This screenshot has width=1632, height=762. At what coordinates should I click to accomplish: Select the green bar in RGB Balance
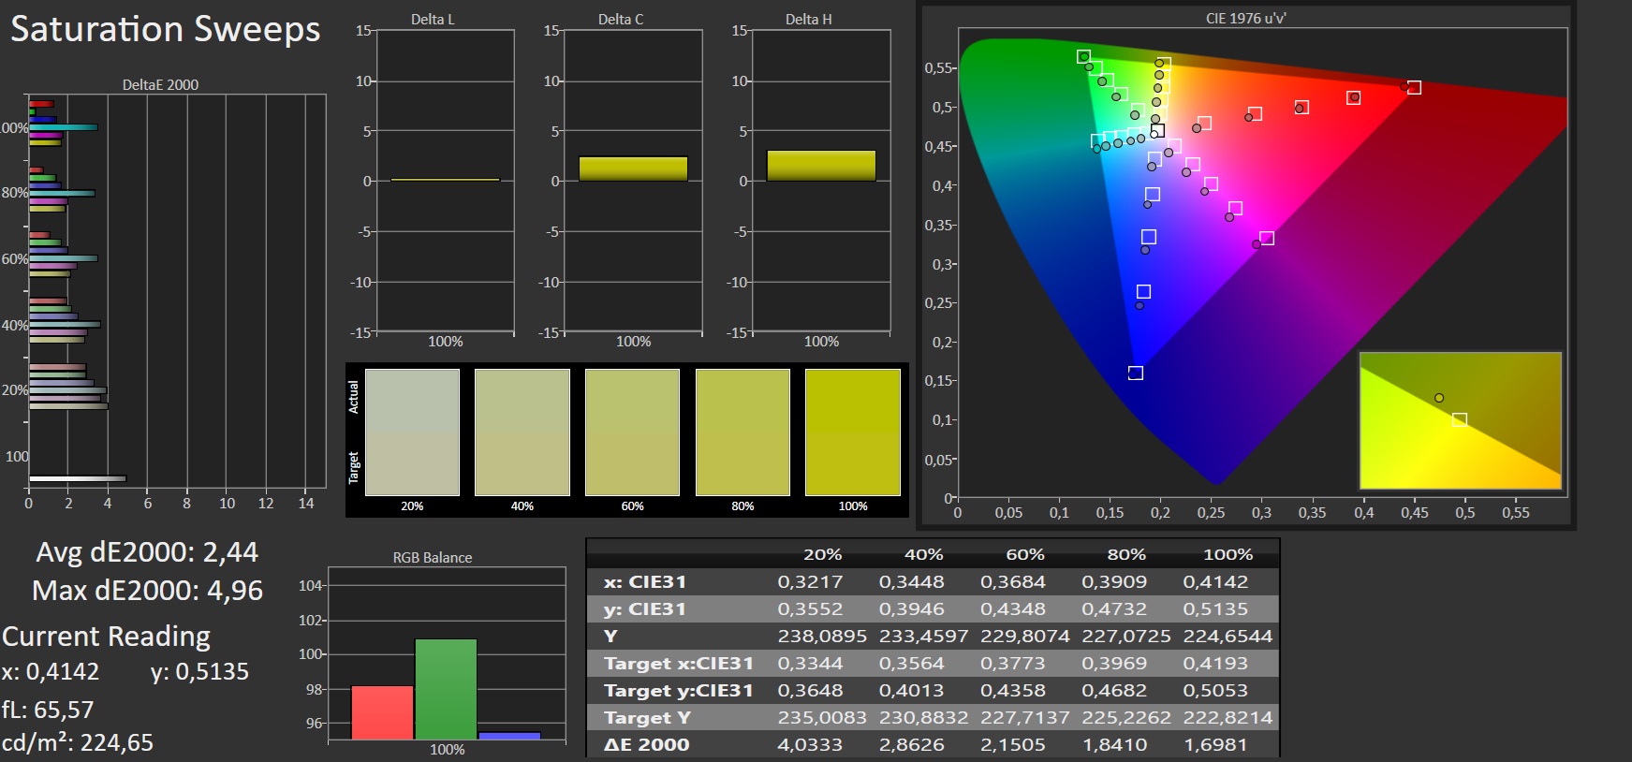pyautogui.click(x=446, y=689)
